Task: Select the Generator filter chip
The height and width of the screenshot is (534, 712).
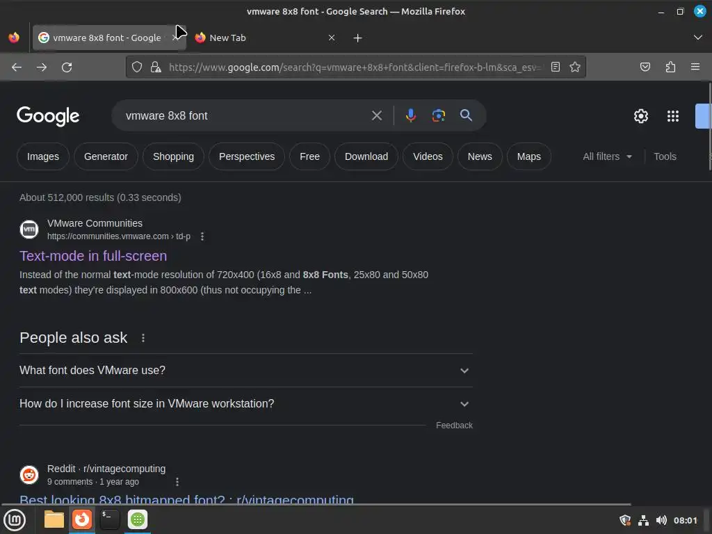Action: click(106, 156)
